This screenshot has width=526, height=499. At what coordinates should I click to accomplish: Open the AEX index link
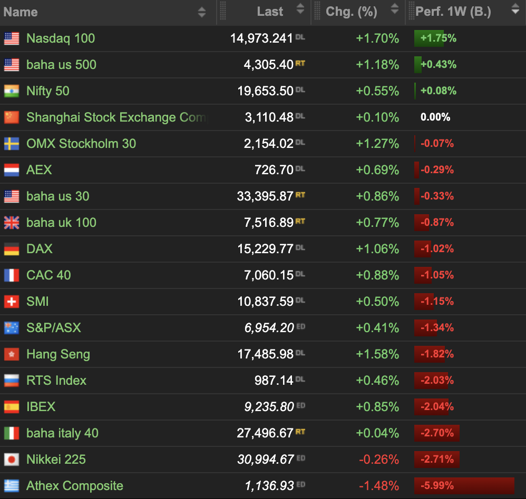coord(39,170)
